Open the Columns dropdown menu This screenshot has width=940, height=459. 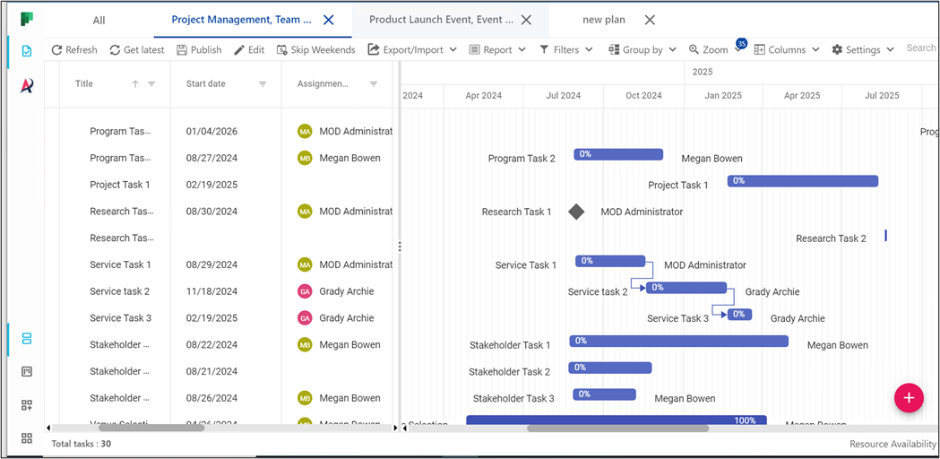click(x=786, y=50)
